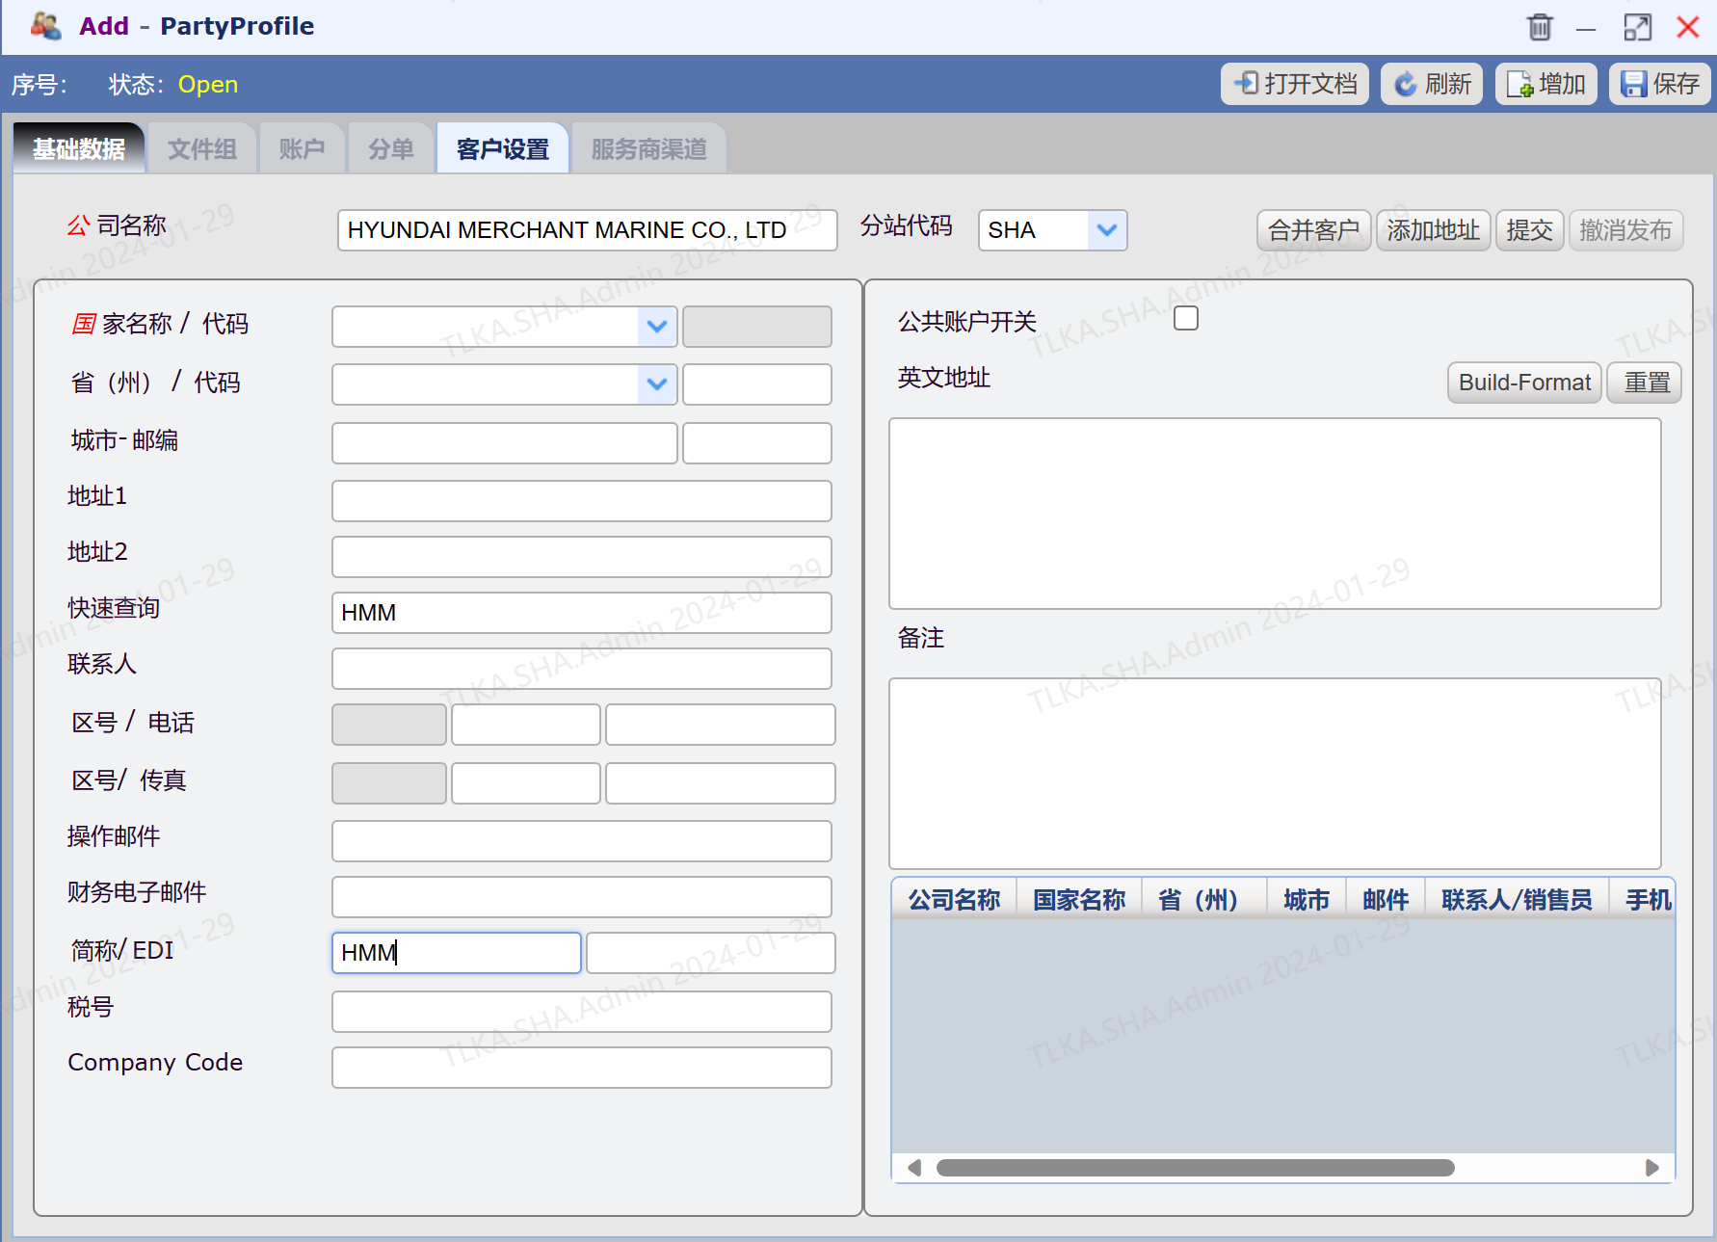This screenshot has width=1717, height=1242.
Task: Toggle the 公共账户开关 checkbox
Action: 1186,319
